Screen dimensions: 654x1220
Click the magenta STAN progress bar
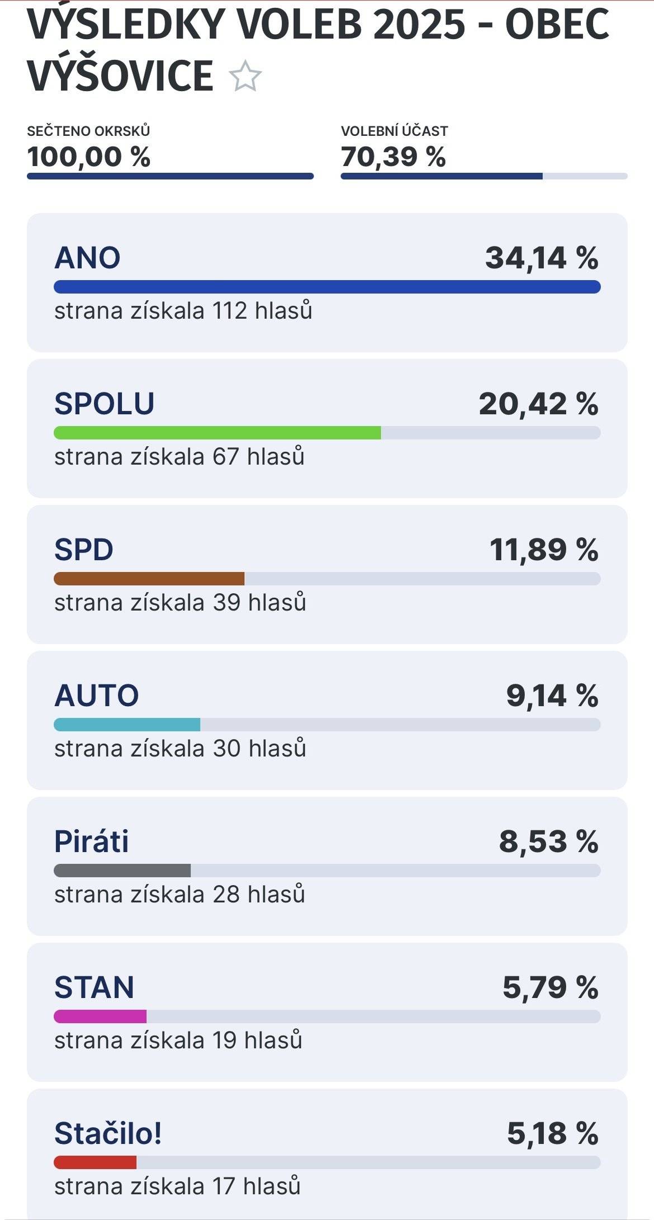pyautogui.click(x=100, y=1016)
